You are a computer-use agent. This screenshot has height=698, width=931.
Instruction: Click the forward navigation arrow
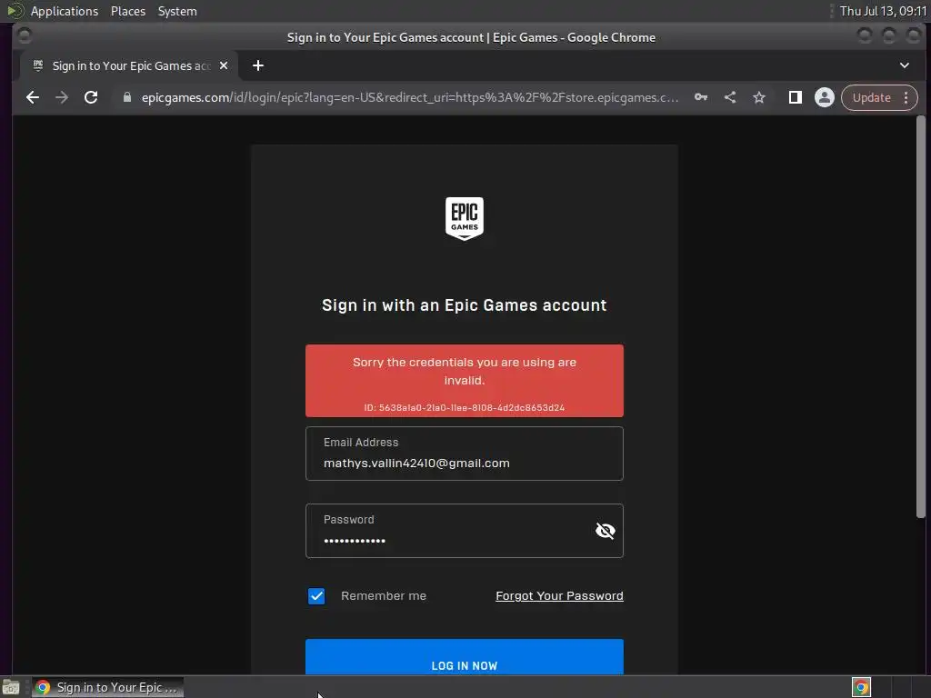coord(62,97)
